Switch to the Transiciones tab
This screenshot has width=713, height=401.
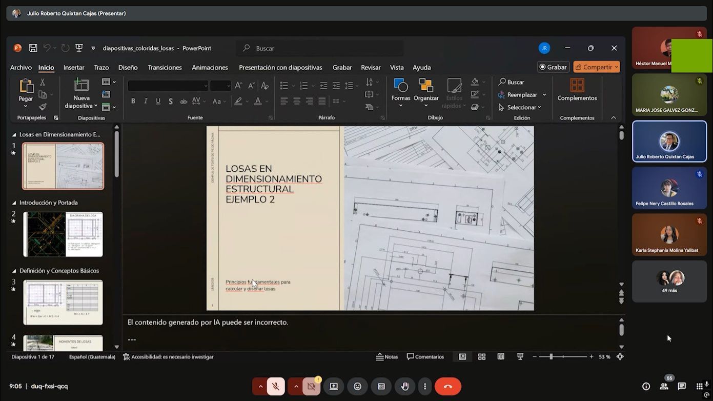pos(165,67)
